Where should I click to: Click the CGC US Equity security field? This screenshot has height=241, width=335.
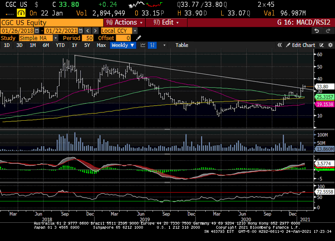pos(52,22)
